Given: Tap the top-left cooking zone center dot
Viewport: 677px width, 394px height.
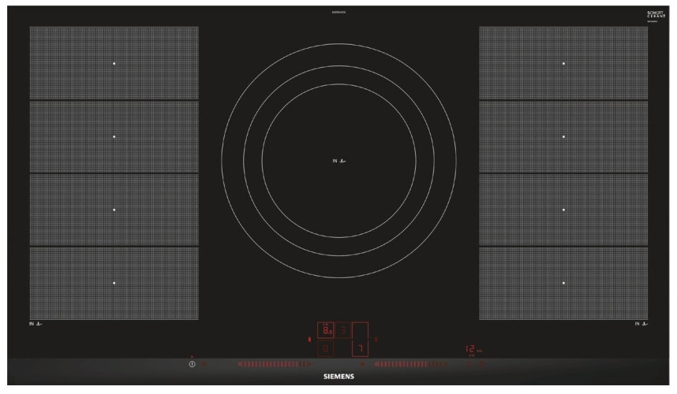Looking at the screenshot, I should [x=114, y=63].
